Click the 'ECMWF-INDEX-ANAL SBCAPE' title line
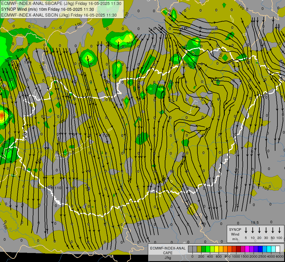The height and width of the screenshot is (262, 285). point(61,3)
